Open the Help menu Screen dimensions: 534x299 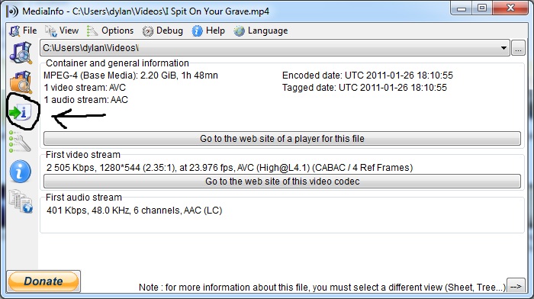coord(208,31)
